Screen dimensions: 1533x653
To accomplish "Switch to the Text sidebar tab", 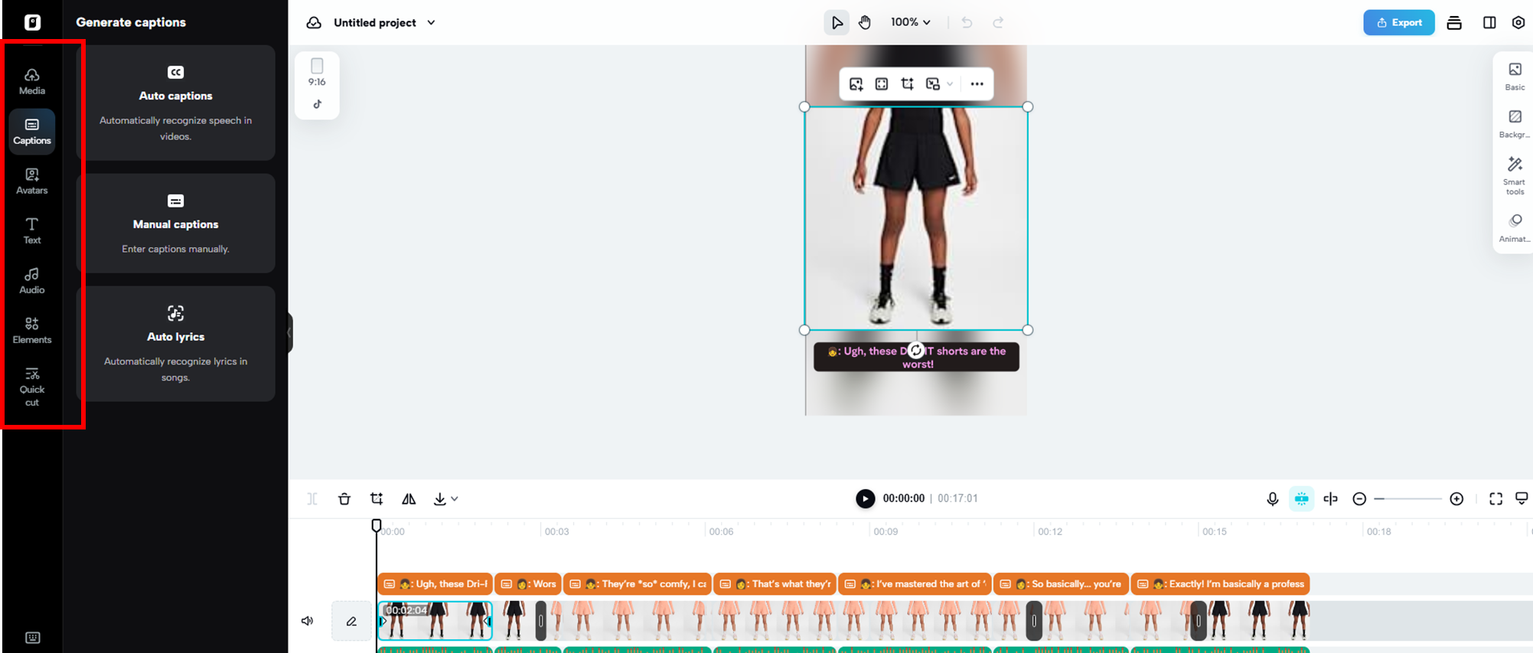I will coord(32,230).
